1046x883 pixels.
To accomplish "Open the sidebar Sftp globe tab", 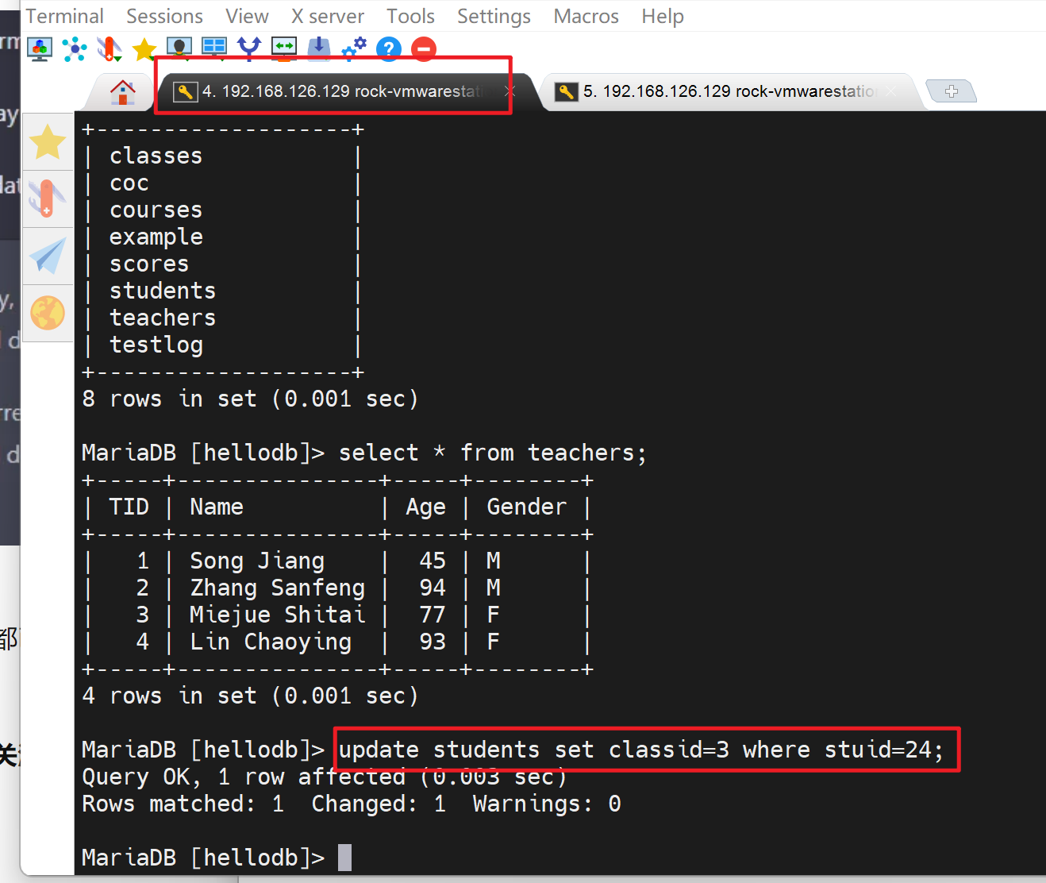I will tap(48, 313).
